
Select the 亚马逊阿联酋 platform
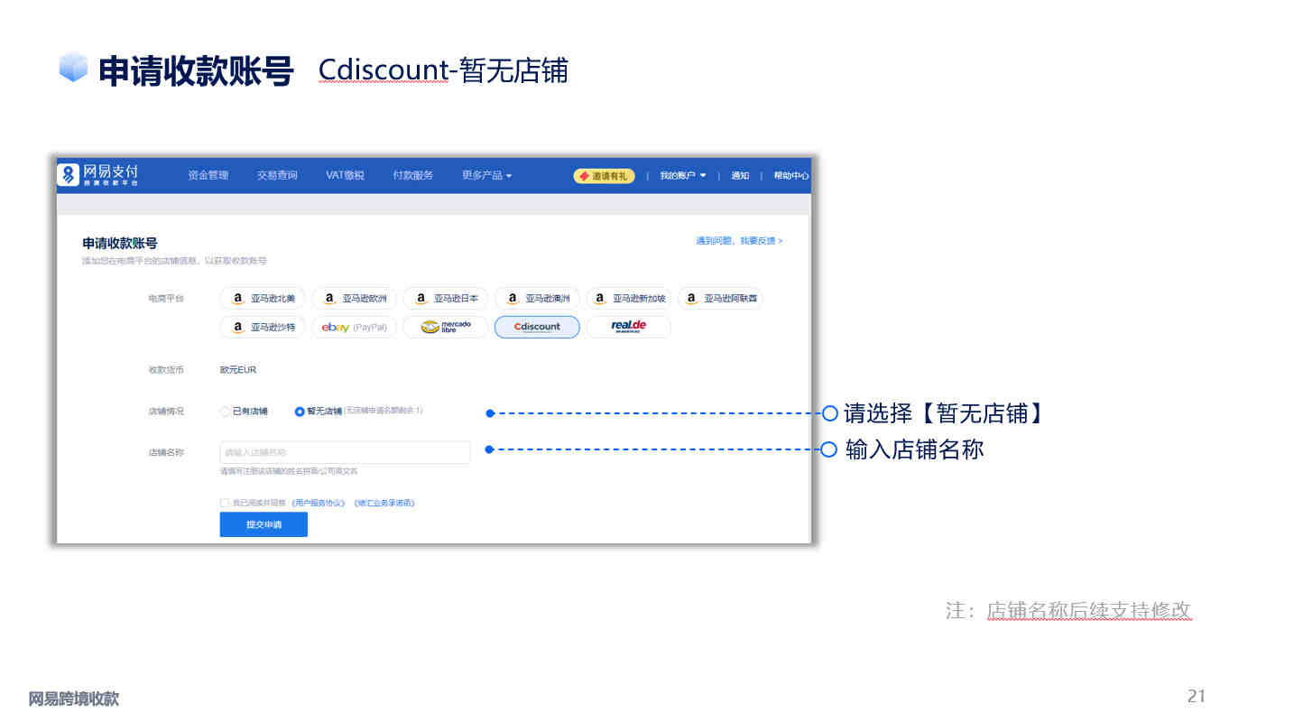pyautogui.click(x=720, y=299)
